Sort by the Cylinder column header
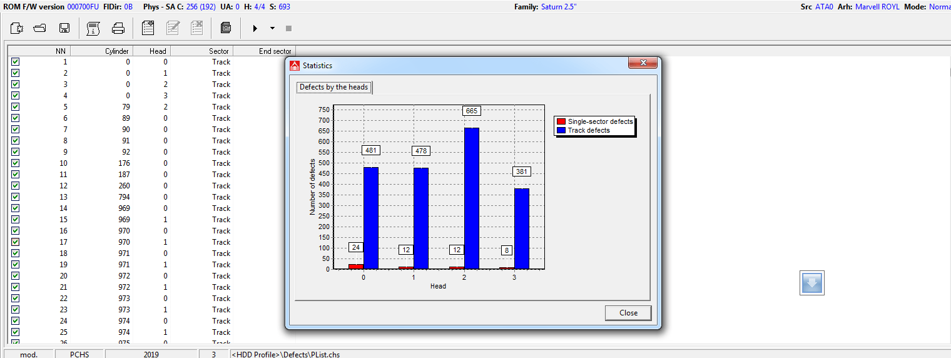This screenshot has height=358, width=951. click(101, 51)
